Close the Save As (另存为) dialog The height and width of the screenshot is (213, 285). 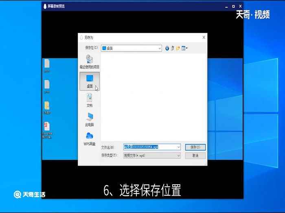204,37
